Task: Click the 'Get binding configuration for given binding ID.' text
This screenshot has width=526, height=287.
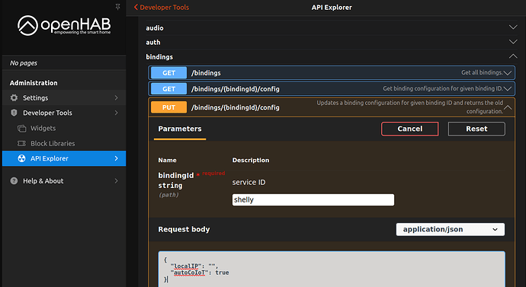Action: tap(443, 89)
